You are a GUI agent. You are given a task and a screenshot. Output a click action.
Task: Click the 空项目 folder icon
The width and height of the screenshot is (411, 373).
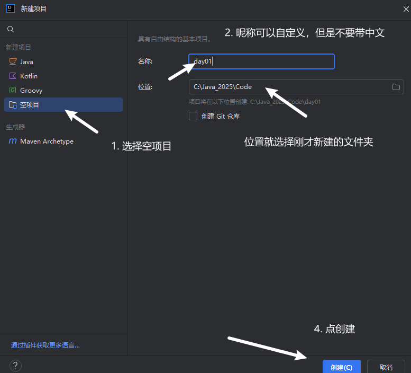[x=13, y=105]
